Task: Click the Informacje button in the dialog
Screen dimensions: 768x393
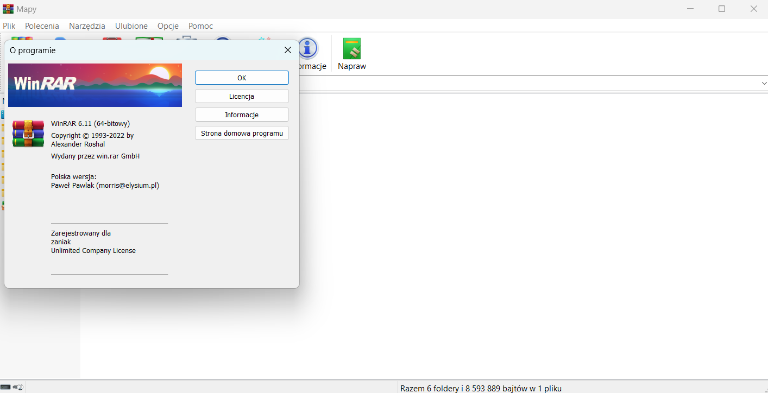Action: tap(242, 115)
